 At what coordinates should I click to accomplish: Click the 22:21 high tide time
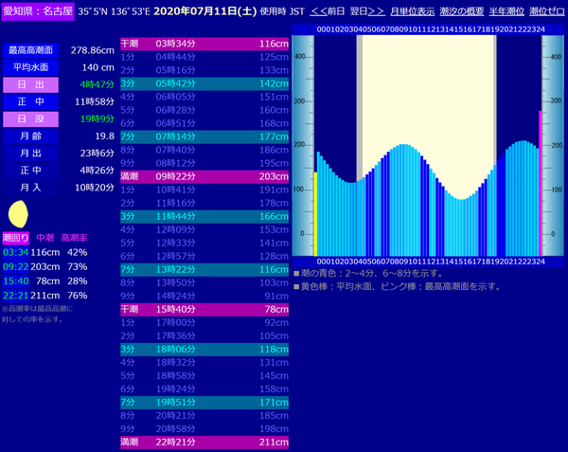point(16,295)
